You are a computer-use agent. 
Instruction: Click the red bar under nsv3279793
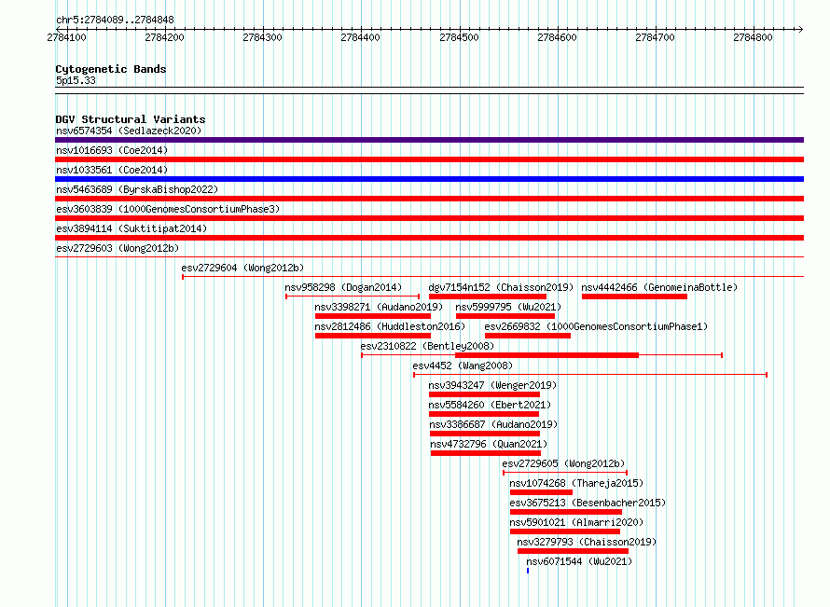(574, 551)
